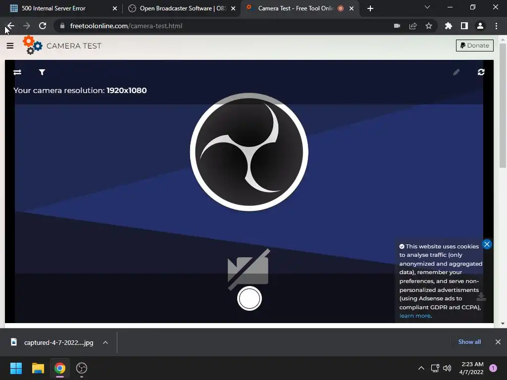507x380 pixels.
Task: Click the scrollbar down arrow
Action: [503, 324]
